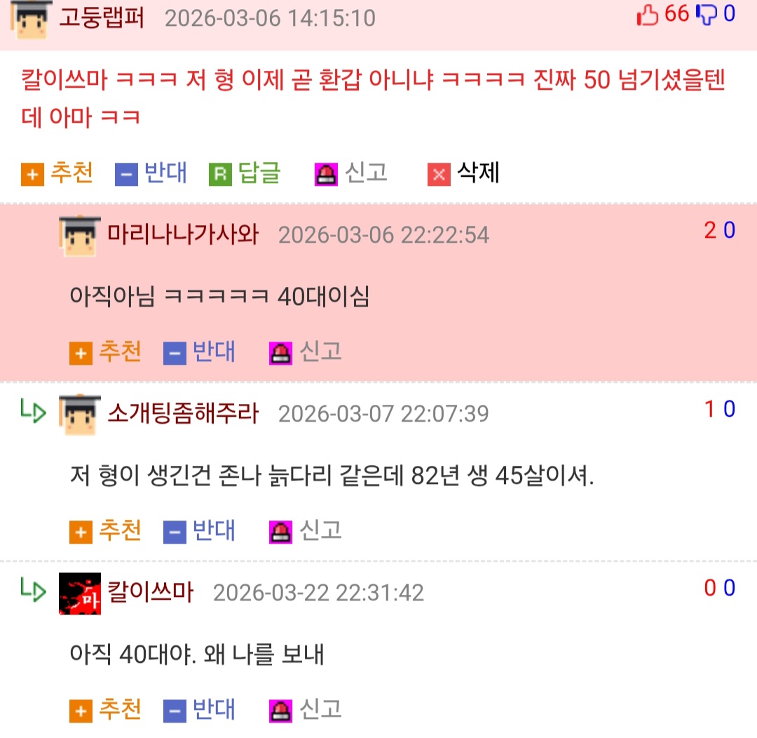Open the 칼이쓰마 red profile thumbnail
The height and width of the screenshot is (738, 757).
pyautogui.click(x=80, y=593)
